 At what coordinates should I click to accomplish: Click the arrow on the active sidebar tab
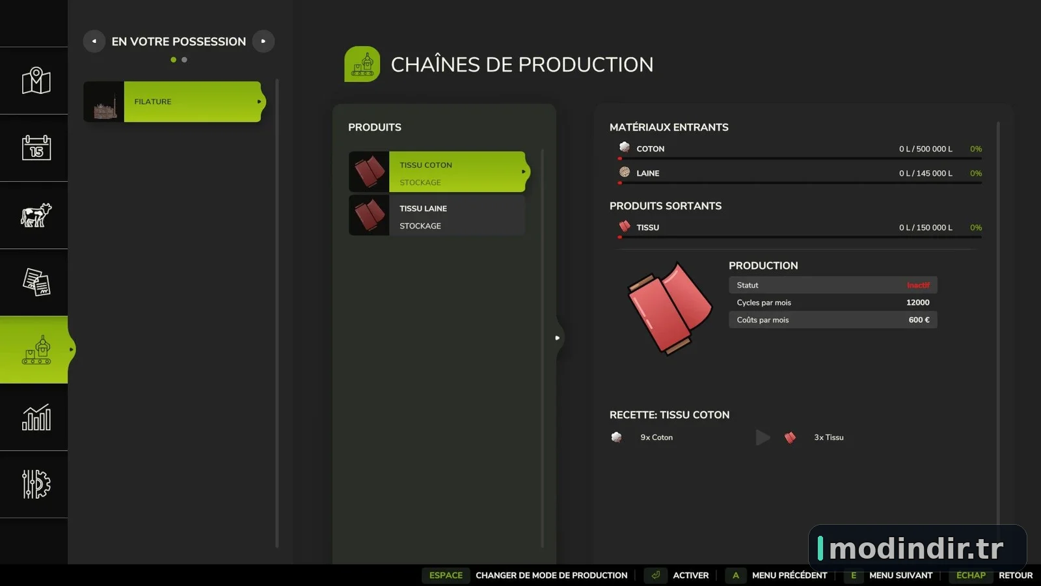click(x=71, y=350)
